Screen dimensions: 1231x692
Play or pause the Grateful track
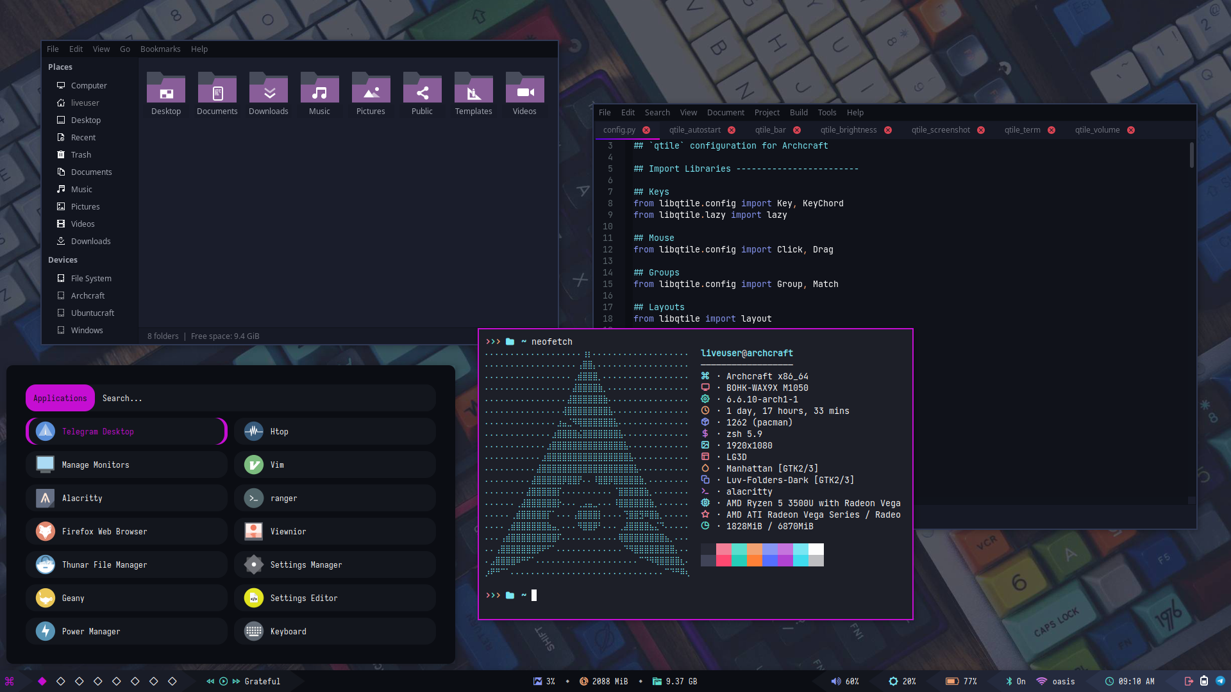click(223, 681)
